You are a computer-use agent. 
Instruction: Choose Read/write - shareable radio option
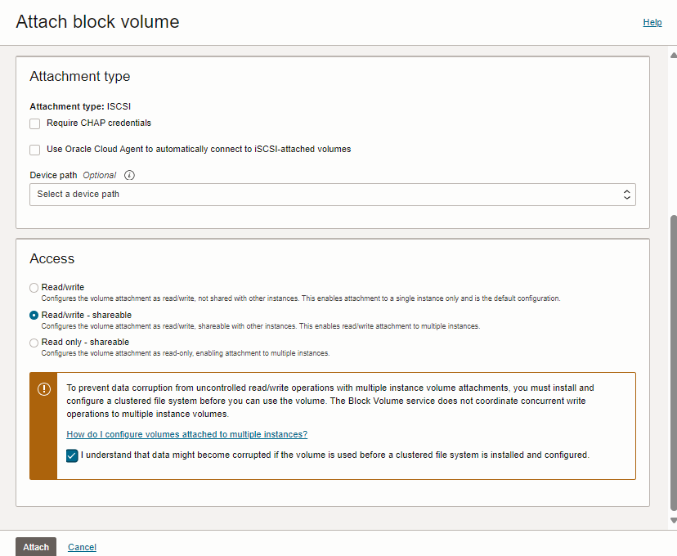(x=34, y=315)
